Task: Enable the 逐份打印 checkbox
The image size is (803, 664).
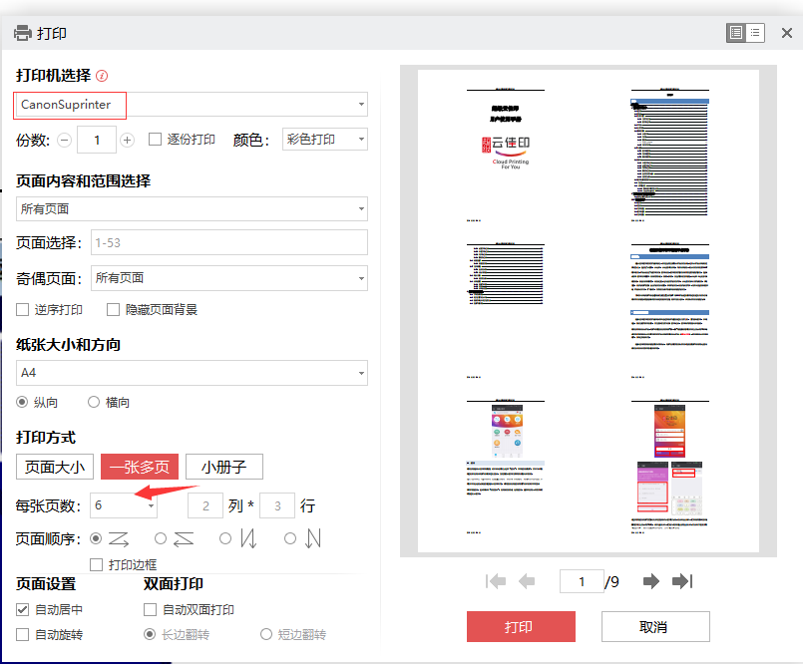Action: click(x=155, y=140)
